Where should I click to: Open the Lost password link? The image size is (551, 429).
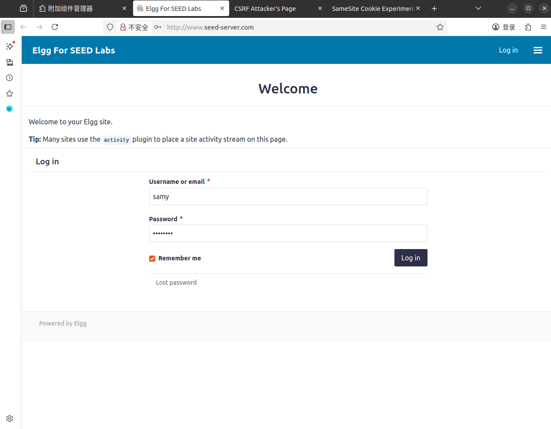[x=176, y=283]
